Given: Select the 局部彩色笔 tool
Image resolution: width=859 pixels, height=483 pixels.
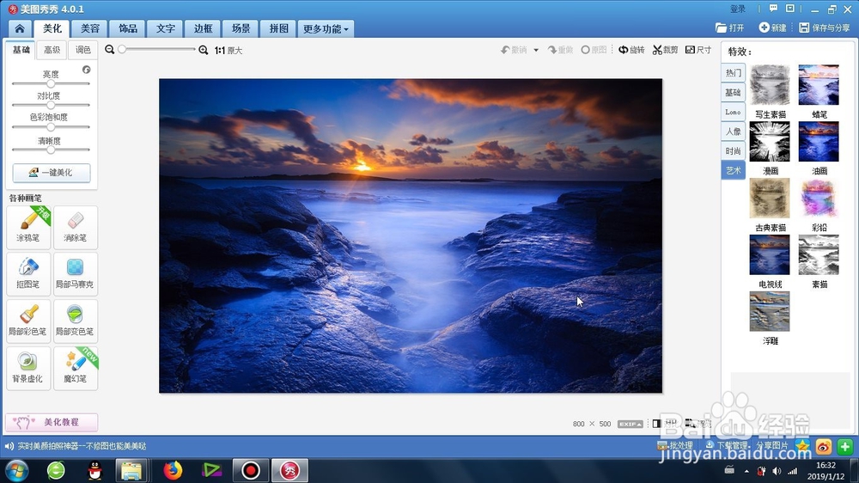Looking at the screenshot, I should point(28,321).
